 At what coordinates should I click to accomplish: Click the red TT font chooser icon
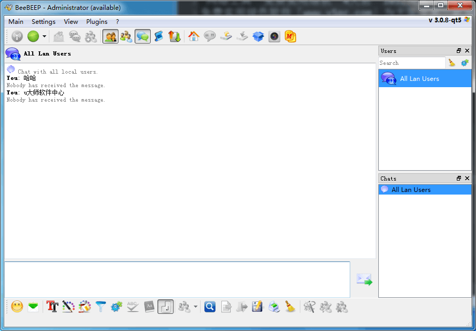pyautogui.click(x=52, y=307)
